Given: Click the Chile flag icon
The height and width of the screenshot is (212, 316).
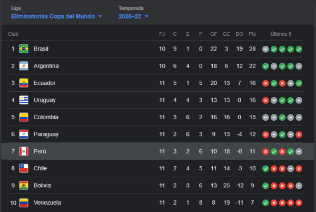Looking at the screenshot, I should coord(24,168).
